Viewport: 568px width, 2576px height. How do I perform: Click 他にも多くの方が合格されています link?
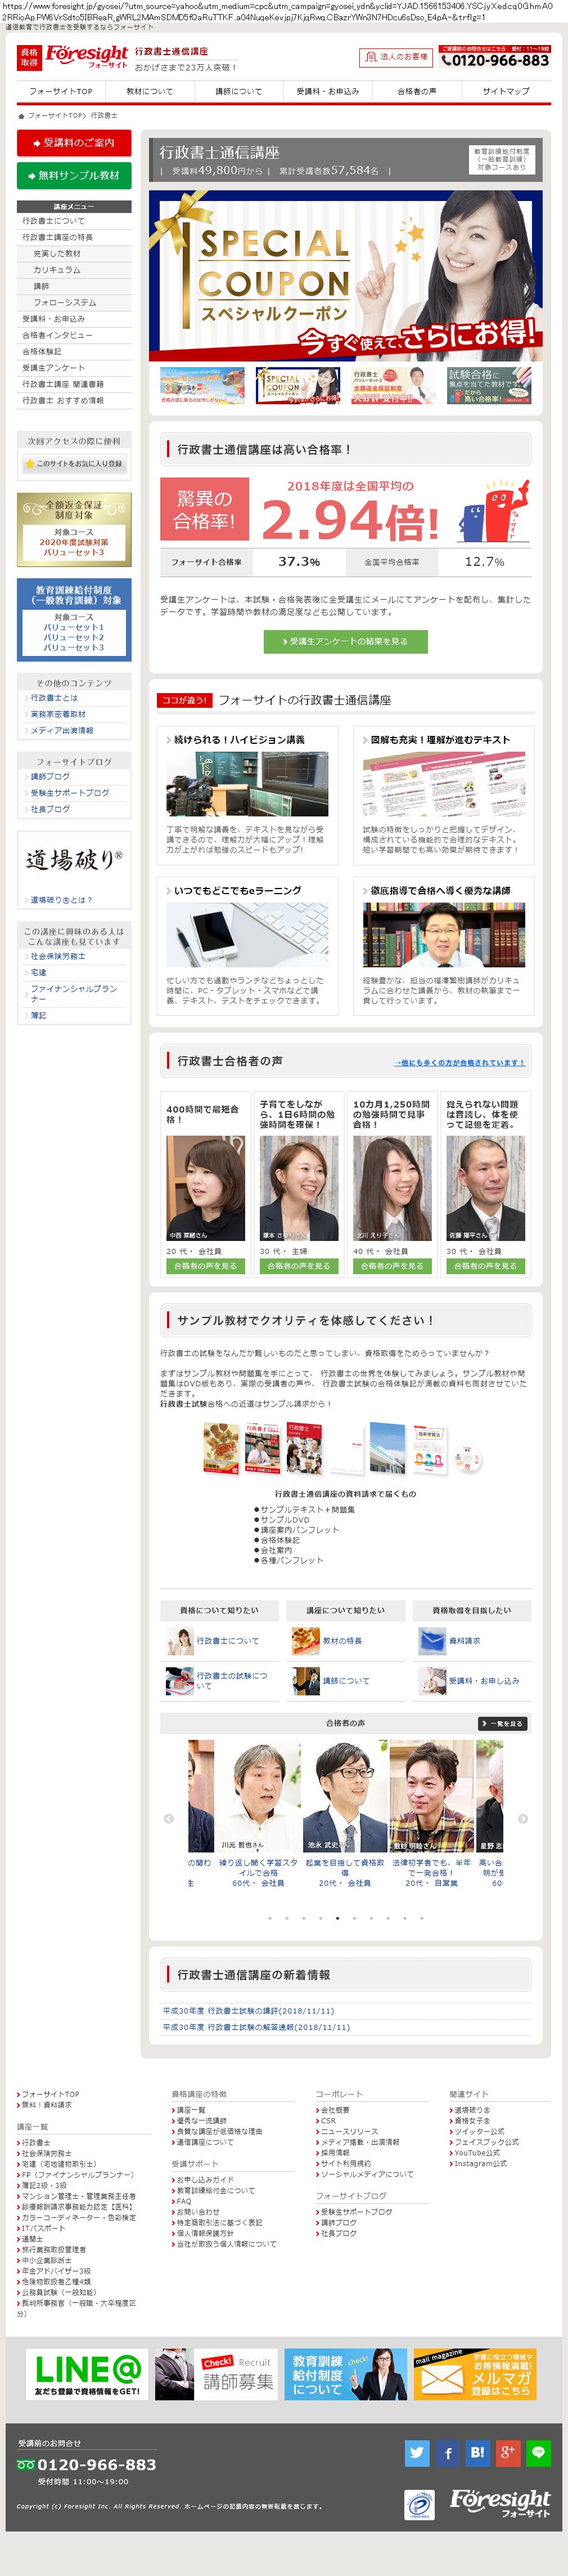(459, 1062)
